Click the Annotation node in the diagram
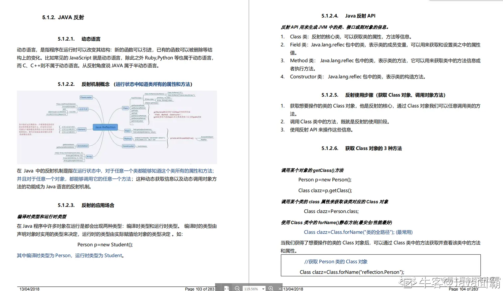Viewport: 503px width, 291px height. (83, 146)
